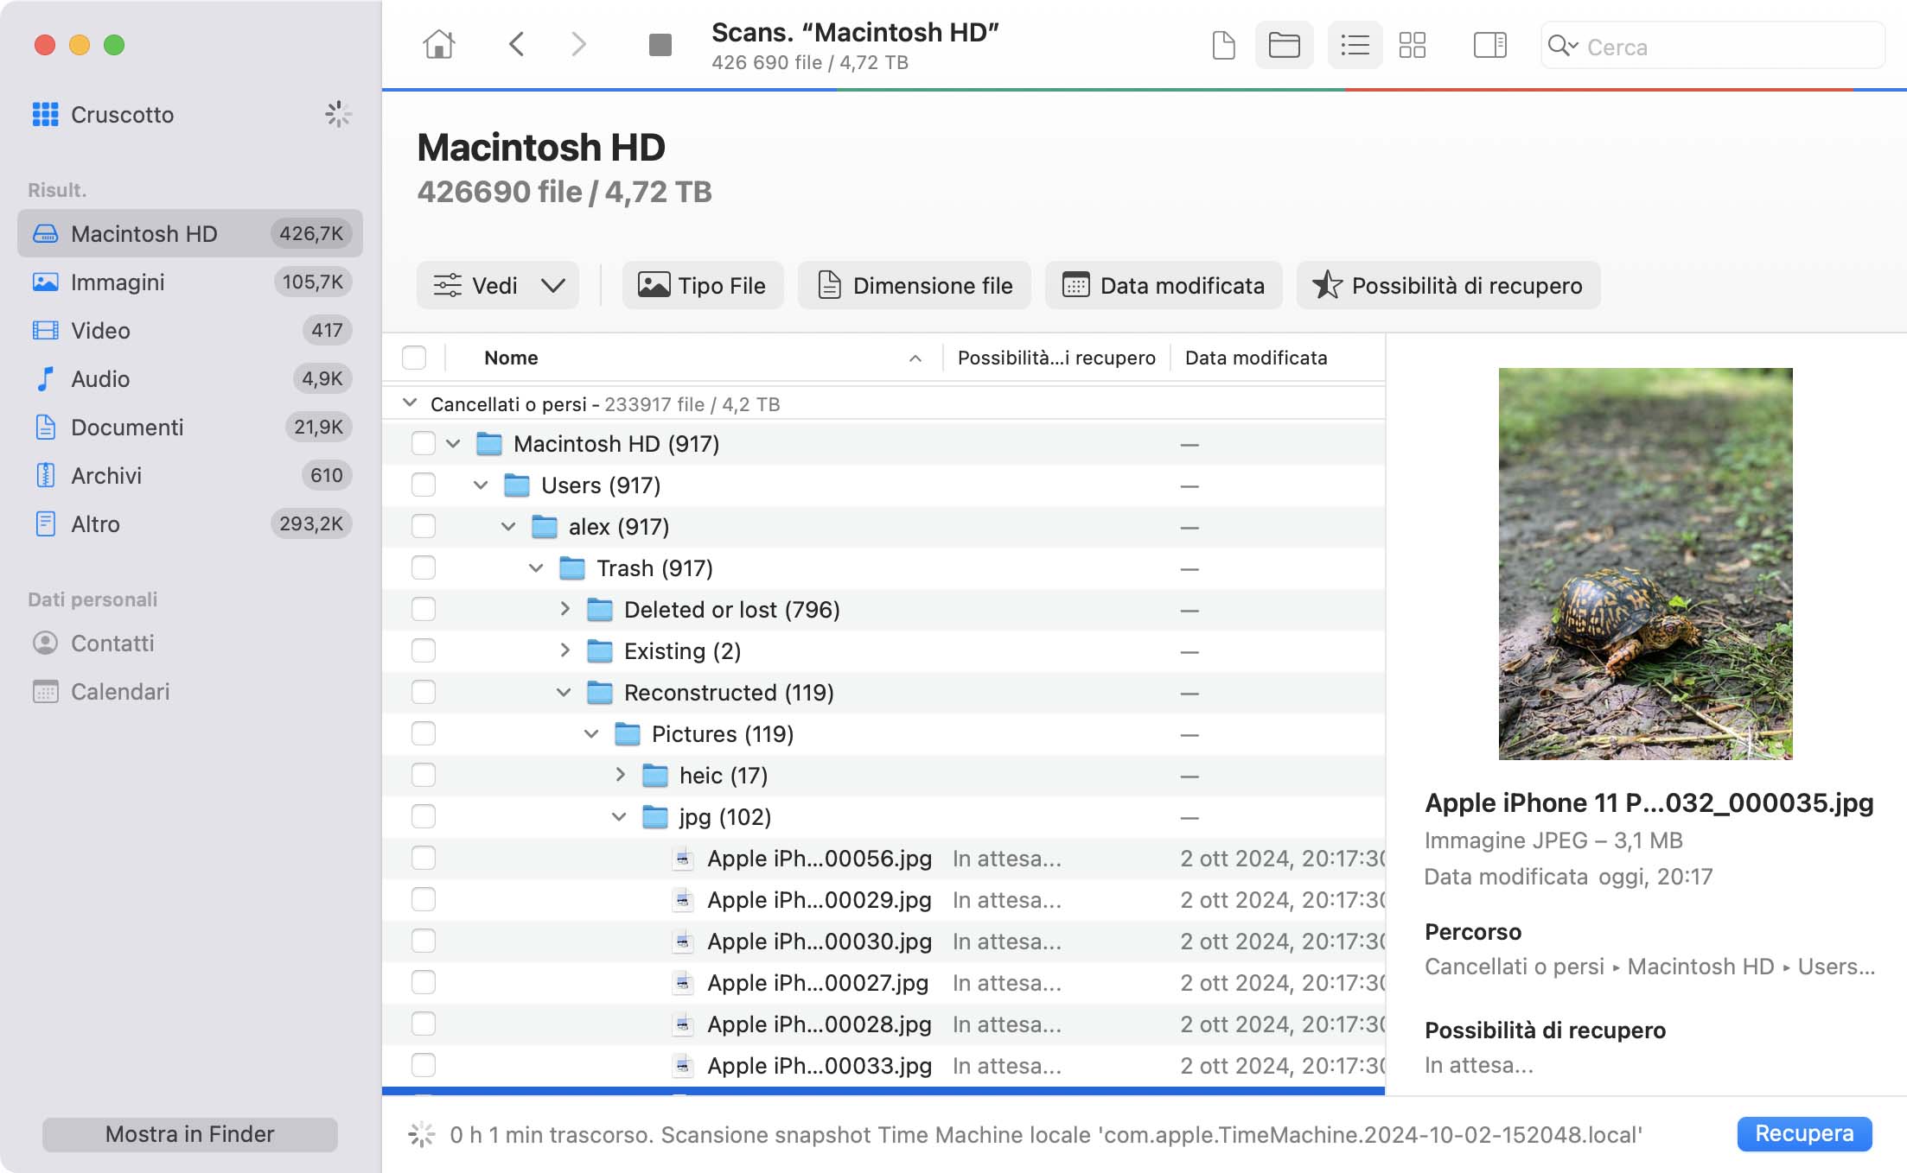Check the Users (917) folder
This screenshot has height=1173, width=1907.
[x=424, y=485]
